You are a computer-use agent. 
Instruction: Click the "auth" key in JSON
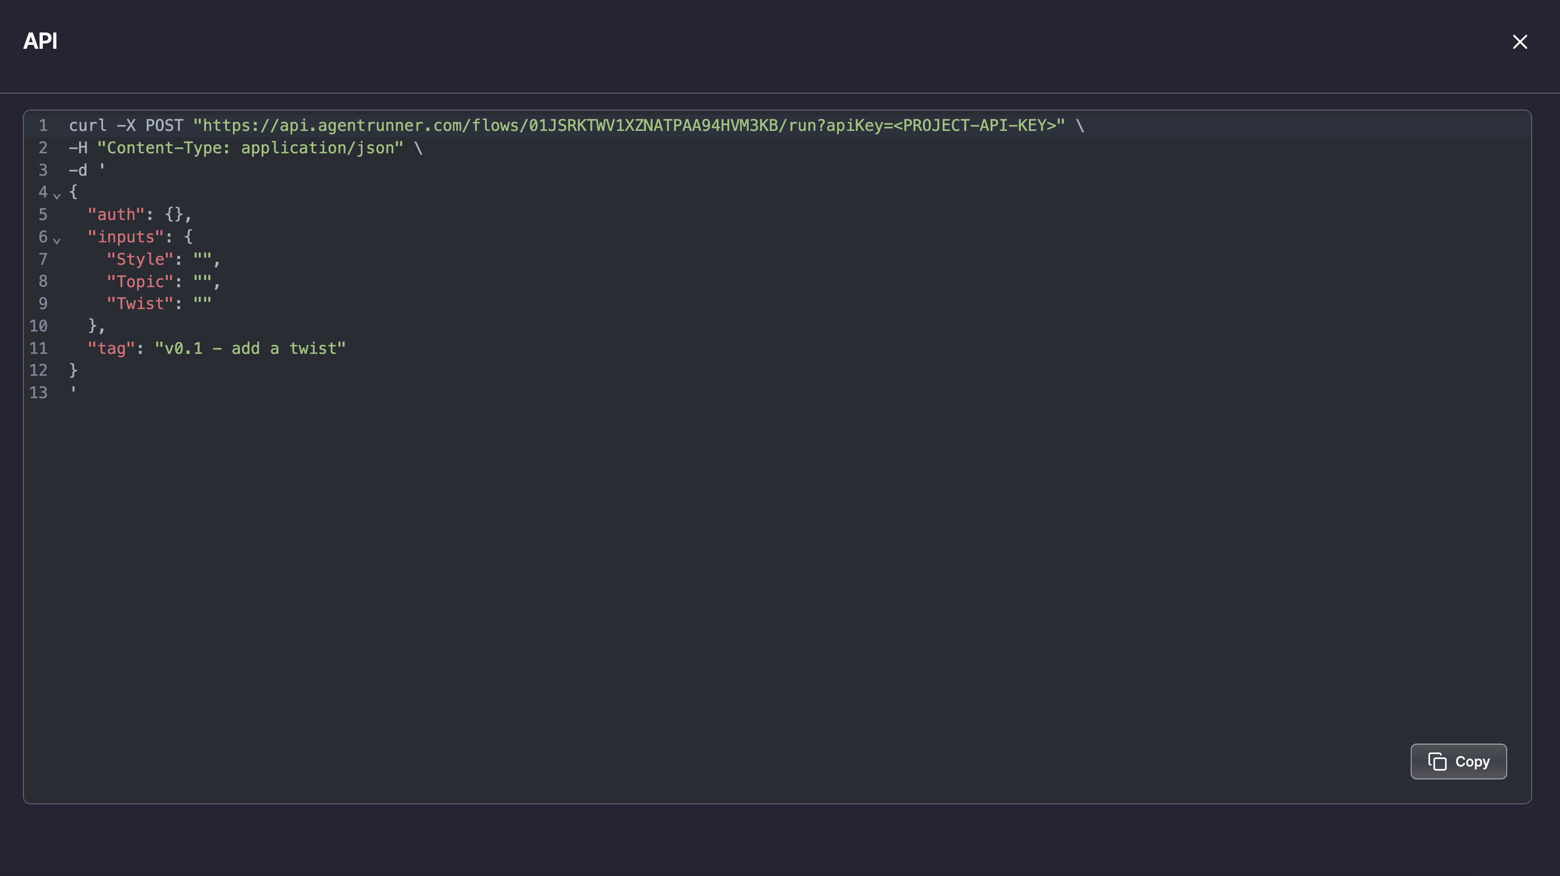tap(116, 215)
